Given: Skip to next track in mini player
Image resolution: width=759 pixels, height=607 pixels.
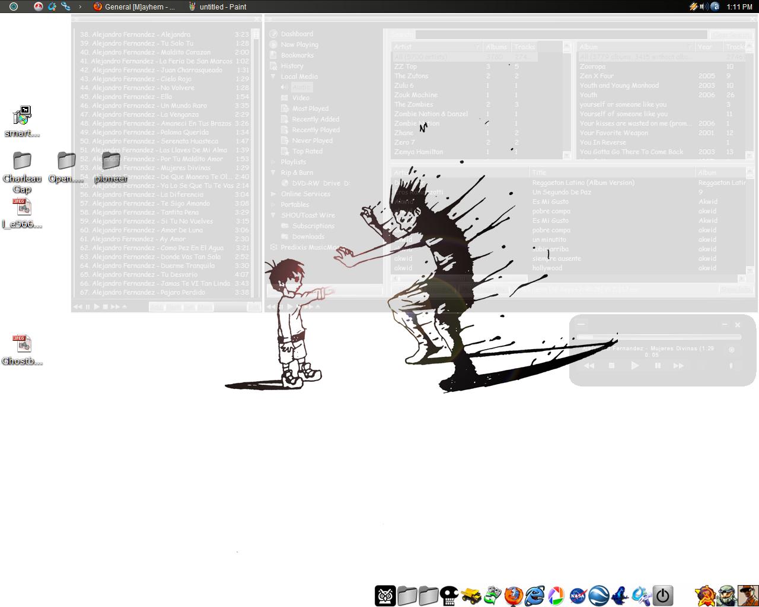Looking at the screenshot, I should (x=678, y=366).
